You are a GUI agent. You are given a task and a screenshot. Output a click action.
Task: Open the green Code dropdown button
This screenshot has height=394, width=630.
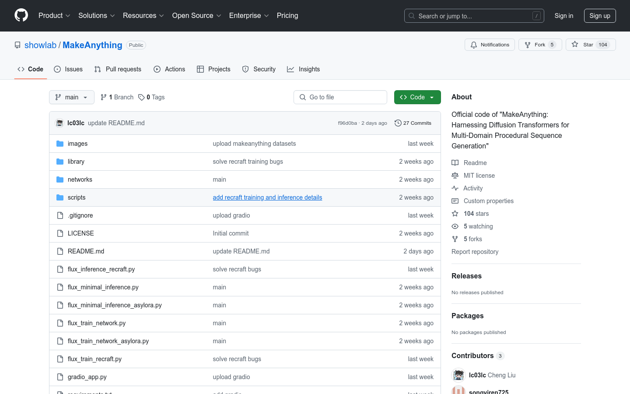pyautogui.click(x=417, y=97)
